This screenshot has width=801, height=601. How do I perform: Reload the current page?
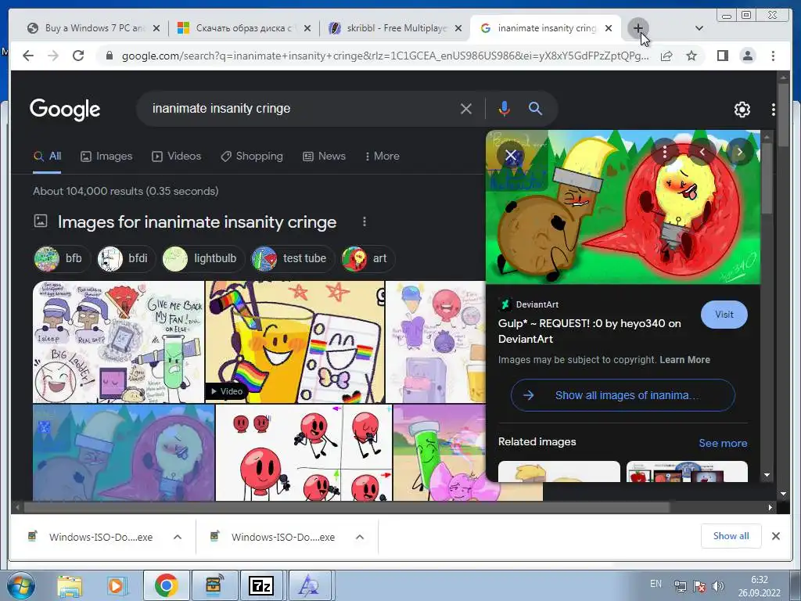point(78,56)
